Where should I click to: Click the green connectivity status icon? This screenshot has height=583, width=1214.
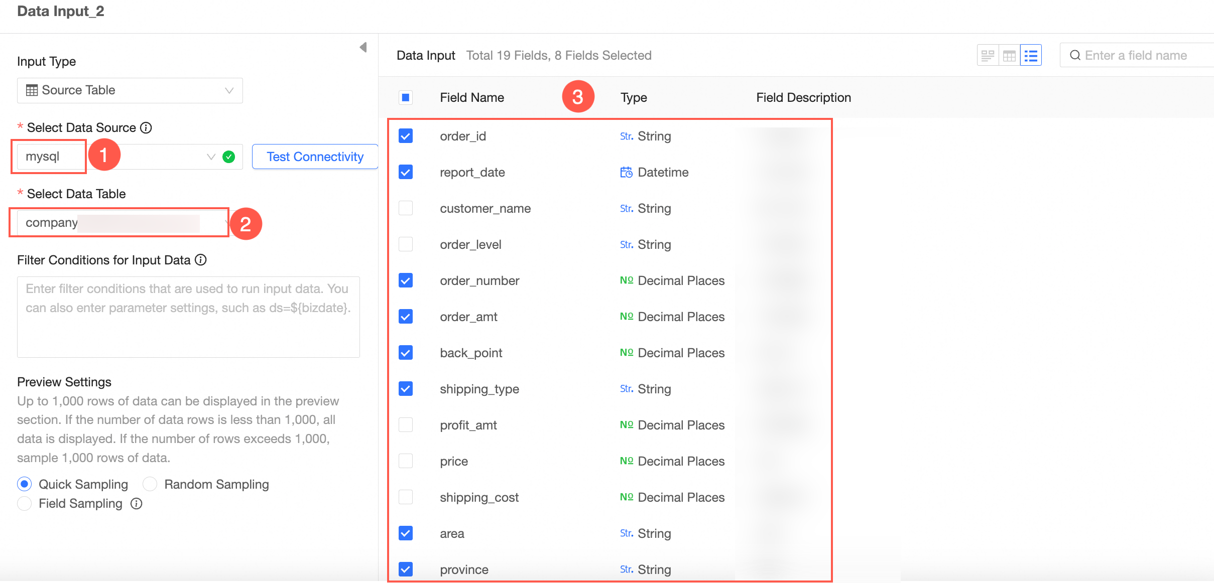pyautogui.click(x=228, y=157)
